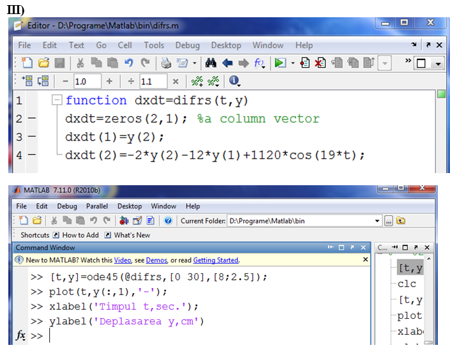Screen dimensions: 450x350
Task: Click increment field showing 1.0
Action: (87, 82)
